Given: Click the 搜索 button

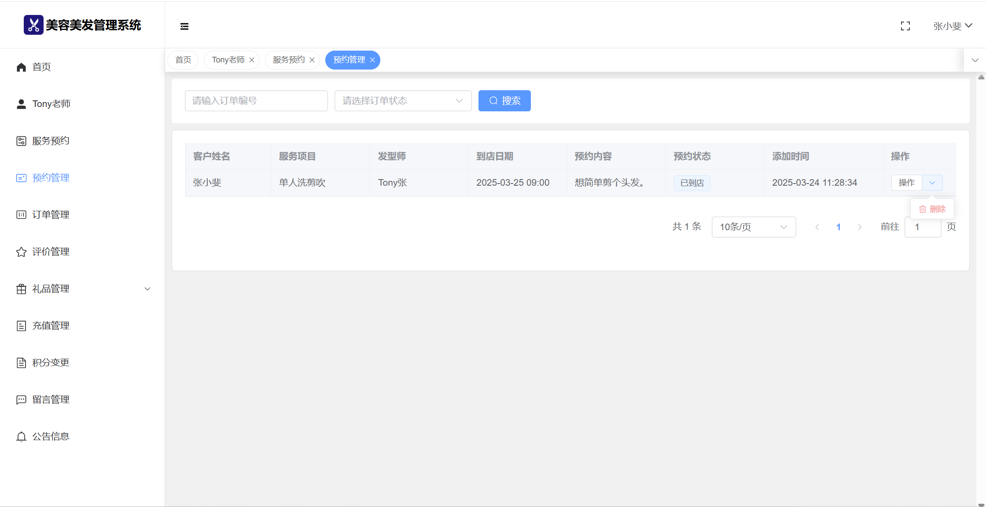Looking at the screenshot, I should coord(504,101).
